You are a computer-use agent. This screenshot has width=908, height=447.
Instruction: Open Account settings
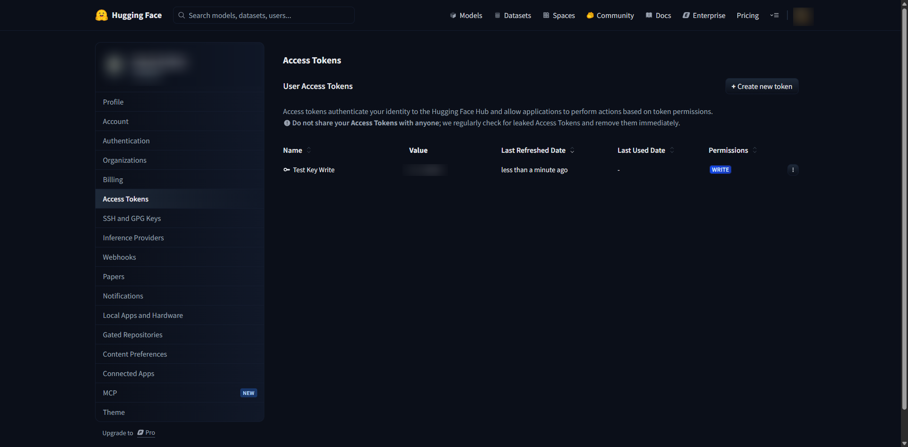pyautogui.click(x=180, y=121)
